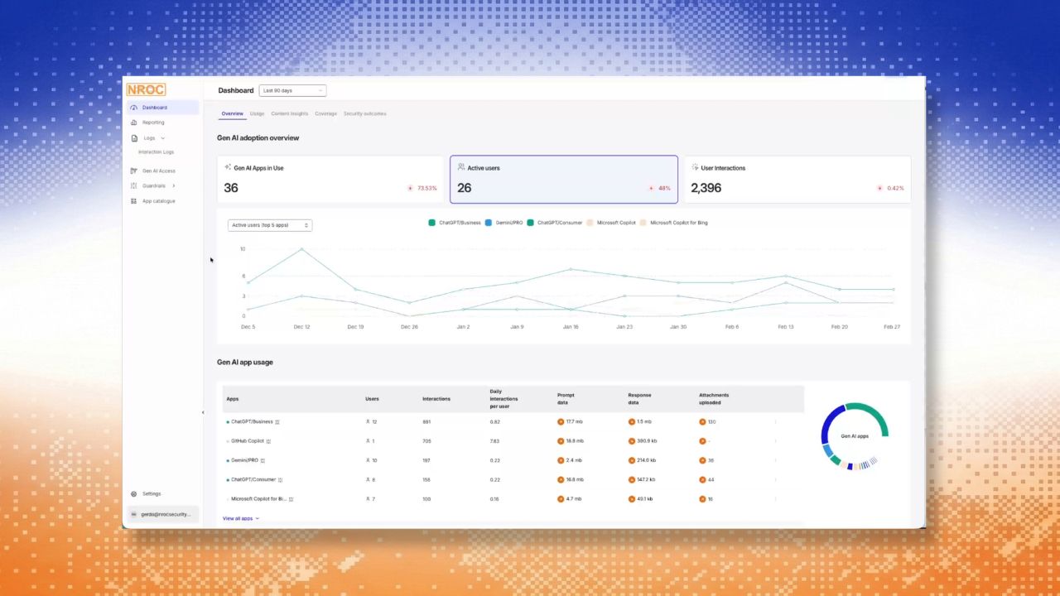Viewport: 1060px width, 596px height.
Task: Click the 0.42% trend arrow icon
Action: pyautogui.click(x=879, y=188)
